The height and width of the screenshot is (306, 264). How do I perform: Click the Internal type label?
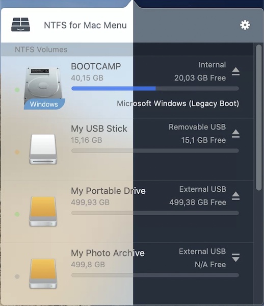(x=212, y=65)
